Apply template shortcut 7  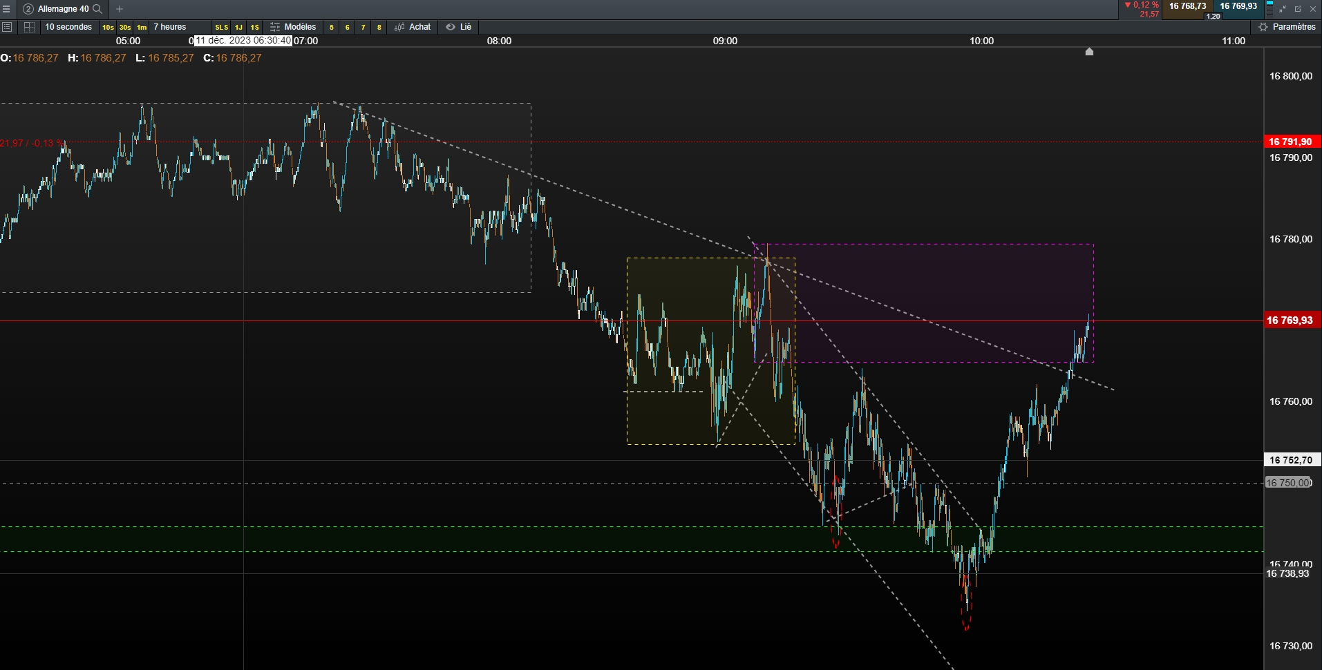363,28
